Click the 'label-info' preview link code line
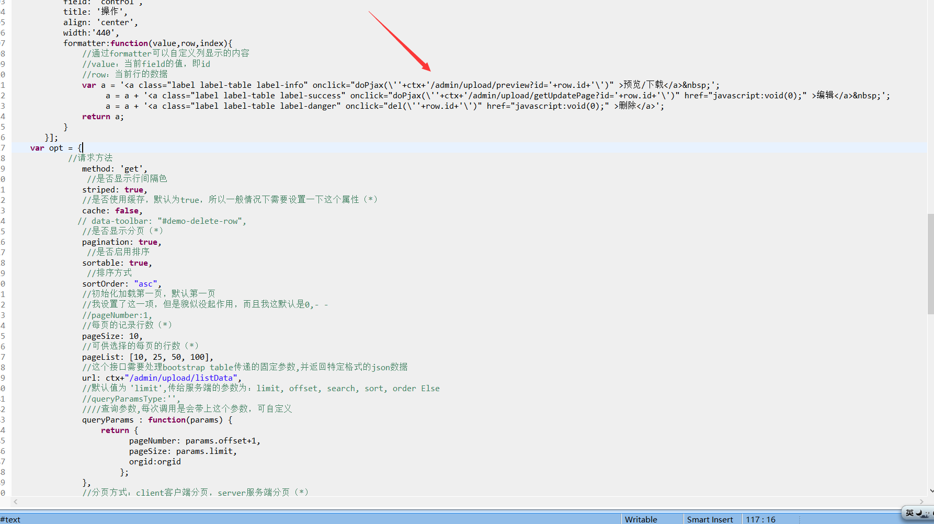Viewport: 934px width, 524px height. [401, 85]
